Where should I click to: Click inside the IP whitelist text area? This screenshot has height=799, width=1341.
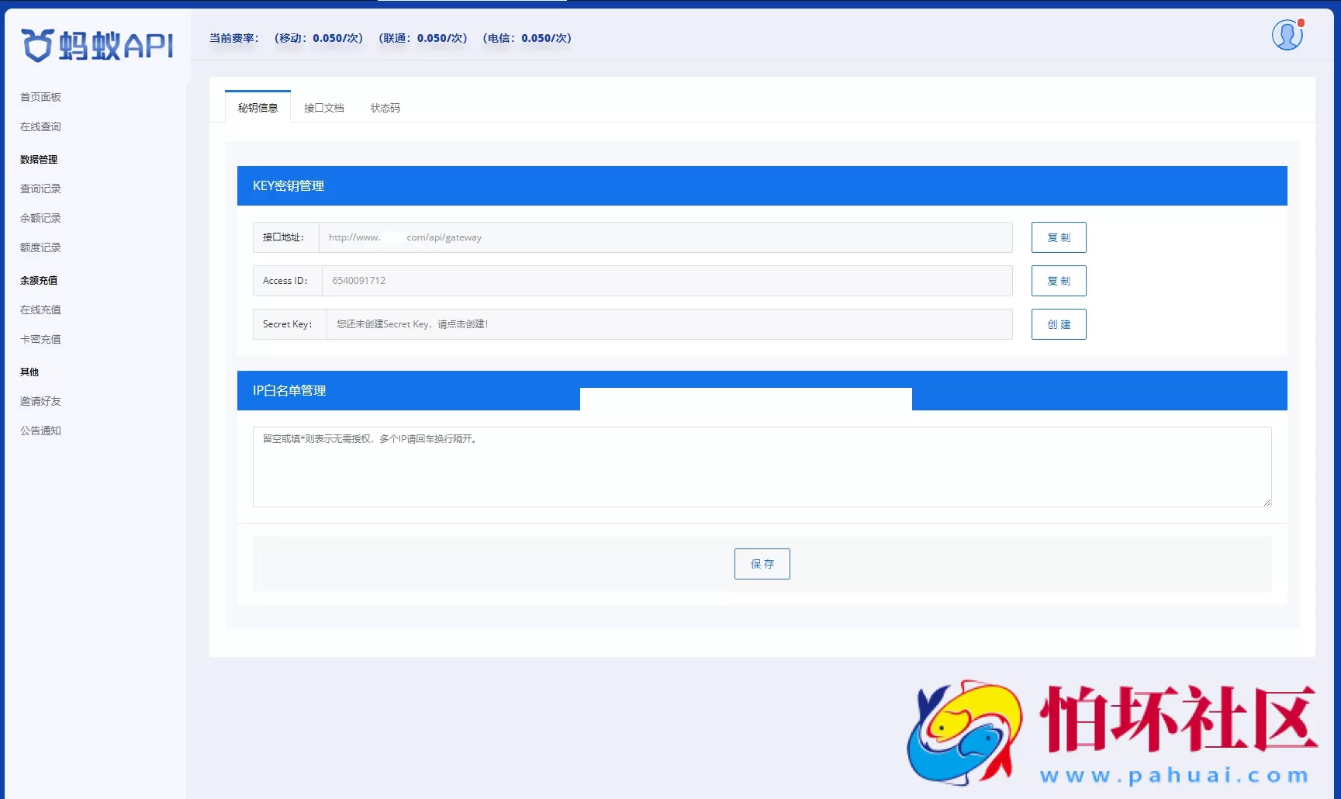coord(761,466)
